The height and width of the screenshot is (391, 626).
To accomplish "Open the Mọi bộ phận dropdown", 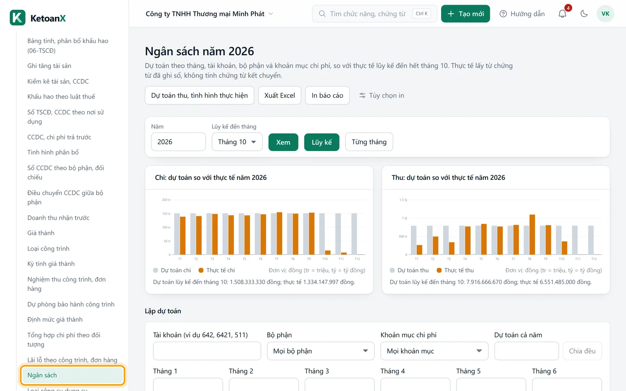I will click(320, 351).
